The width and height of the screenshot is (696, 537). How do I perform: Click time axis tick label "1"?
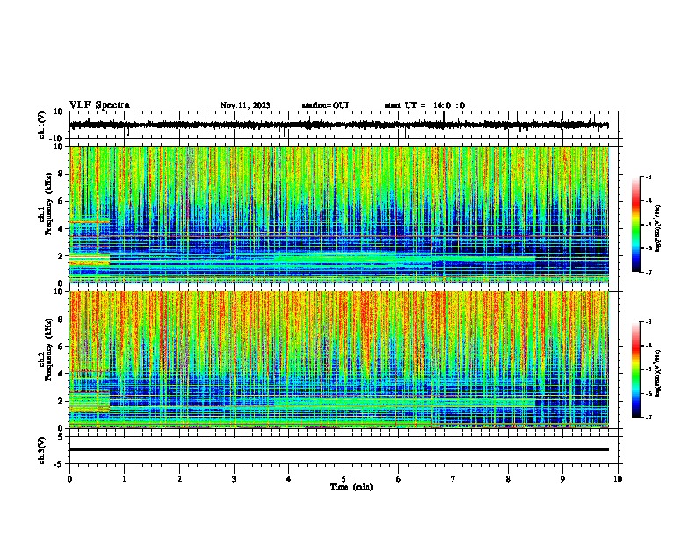pyautogui.click(x=125, y=479)
